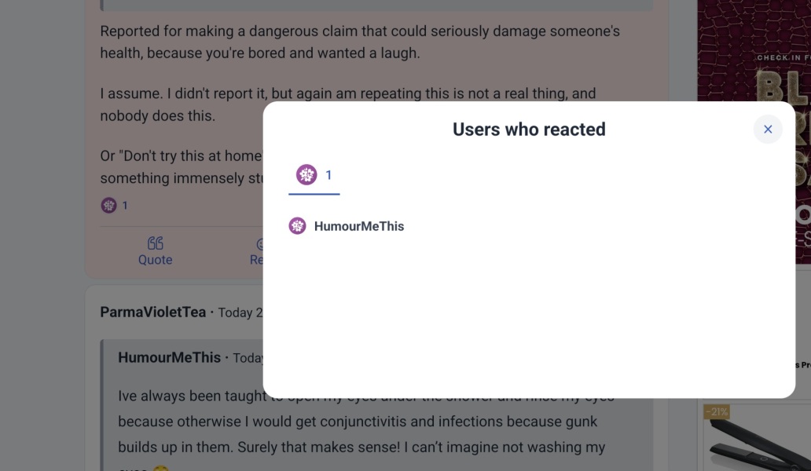Click the partially hidden React smiley button
Viewport: 811px width, 471px height.
click(258, 251)
